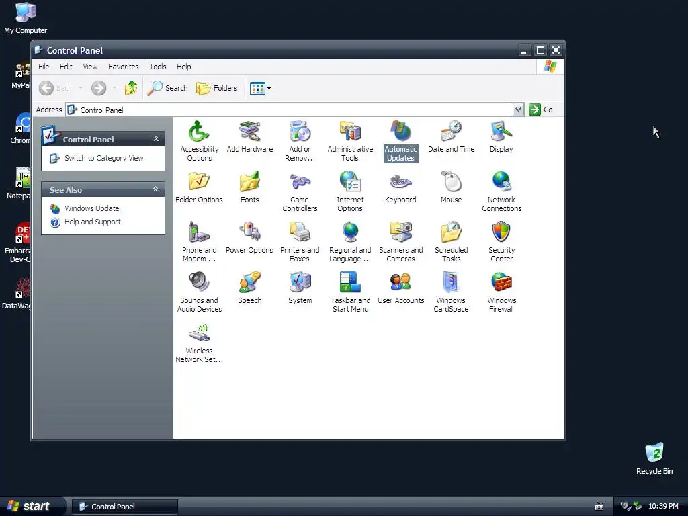The image size is (688, 516).
Task: Expand the Forward button history arrow
Action: tap(114, 88)
